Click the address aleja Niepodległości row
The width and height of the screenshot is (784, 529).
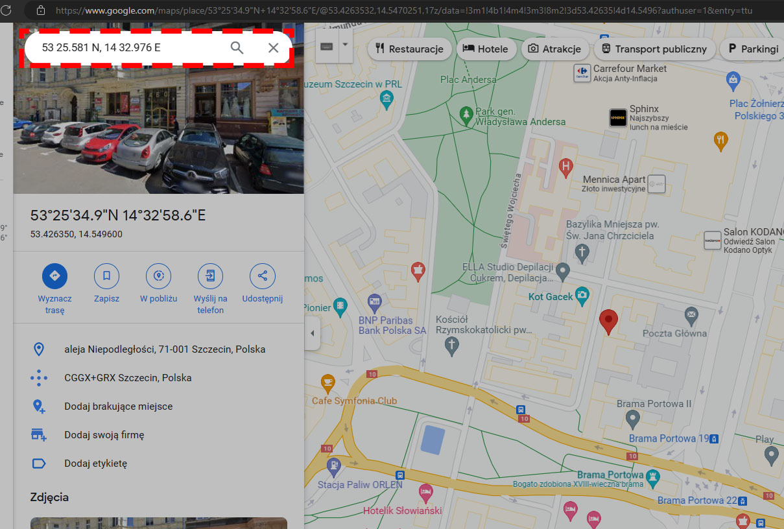[x=159, y=349]
